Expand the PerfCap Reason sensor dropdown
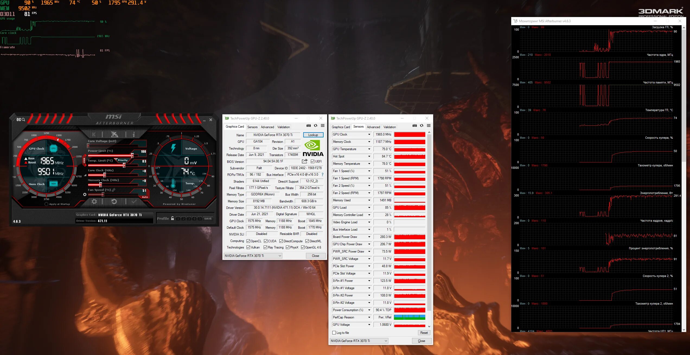Viewport: 690px width, 355px height. (369, 317)
